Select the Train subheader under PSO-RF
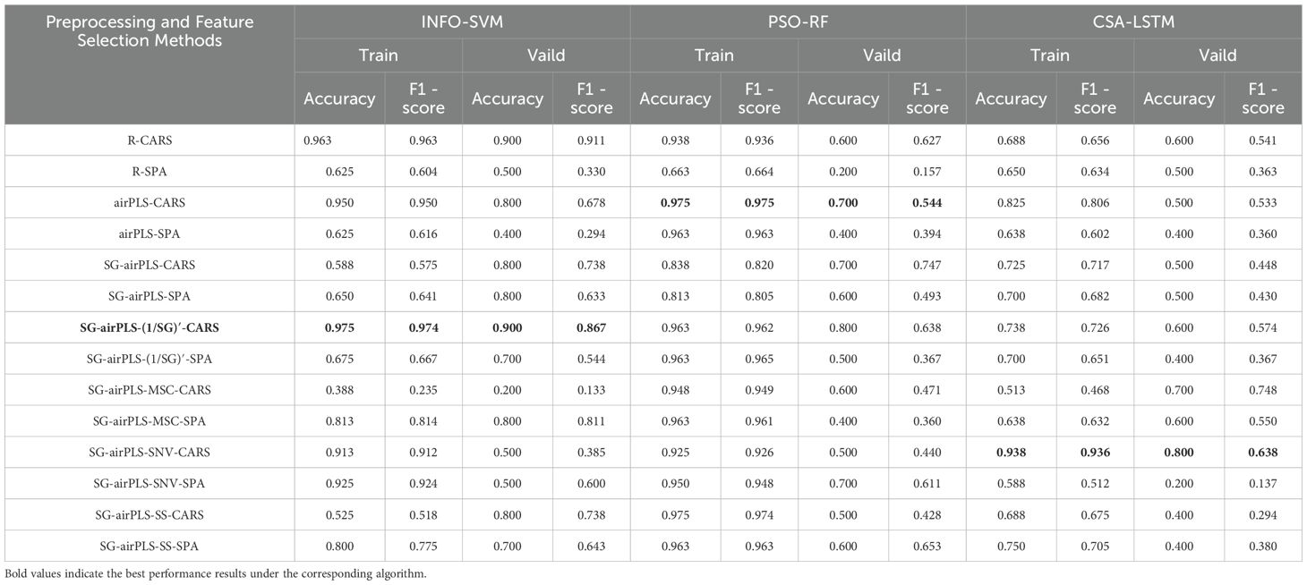The width and height of the screenshot is (1307, 585). pyautogui.click(x=713, y=55)
